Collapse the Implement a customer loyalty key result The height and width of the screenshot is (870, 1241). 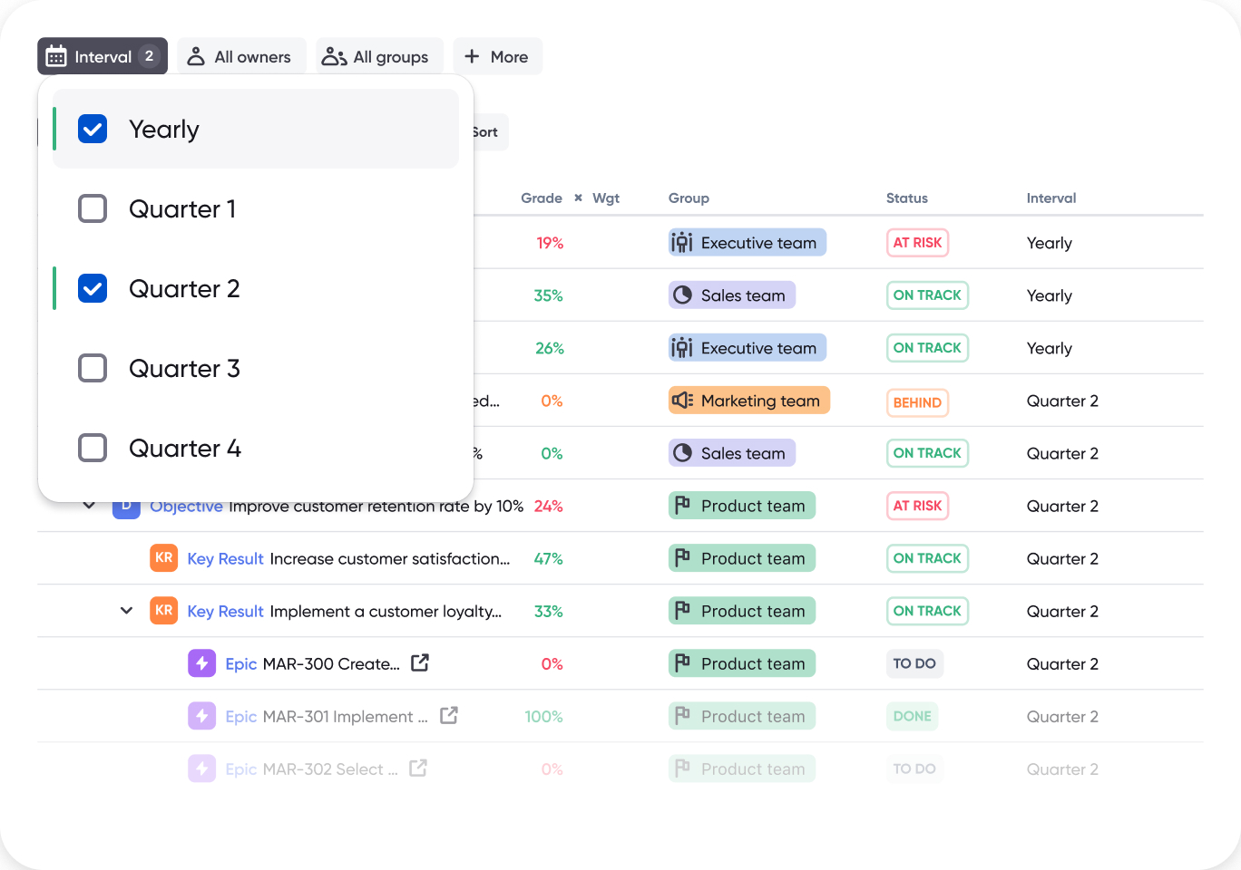[x=126, y=610]
